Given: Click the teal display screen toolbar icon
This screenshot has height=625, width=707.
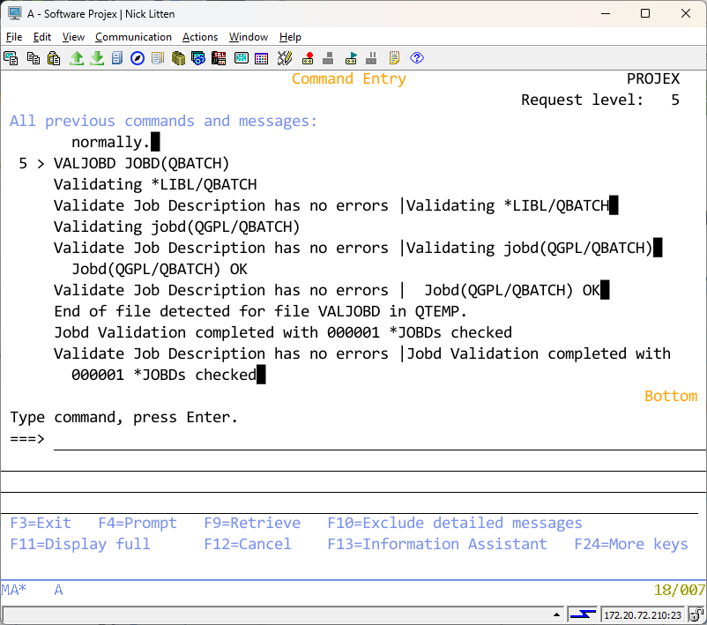Looking at the screenshot, I should 242,58.
